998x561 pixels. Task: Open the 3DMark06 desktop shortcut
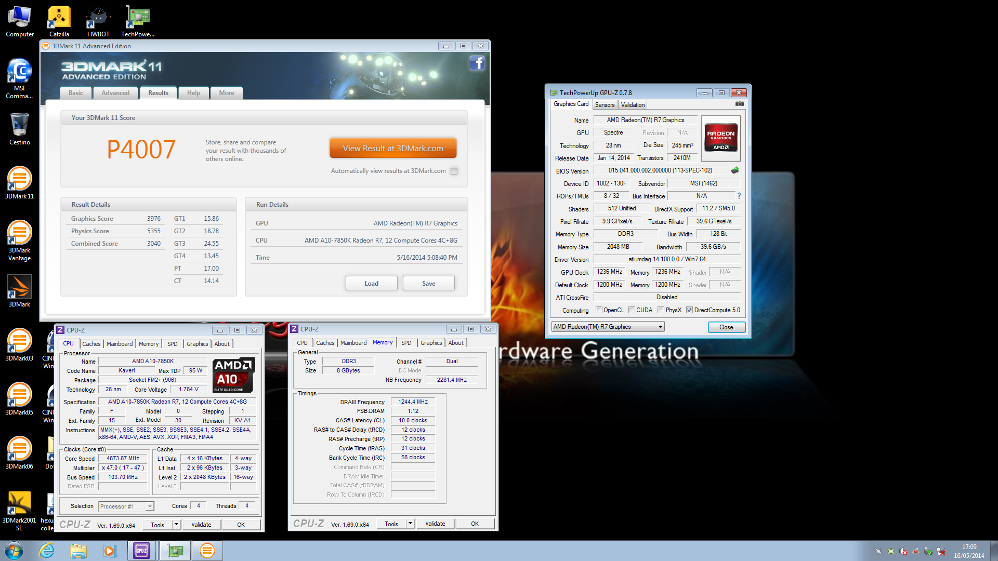[19, 453]
